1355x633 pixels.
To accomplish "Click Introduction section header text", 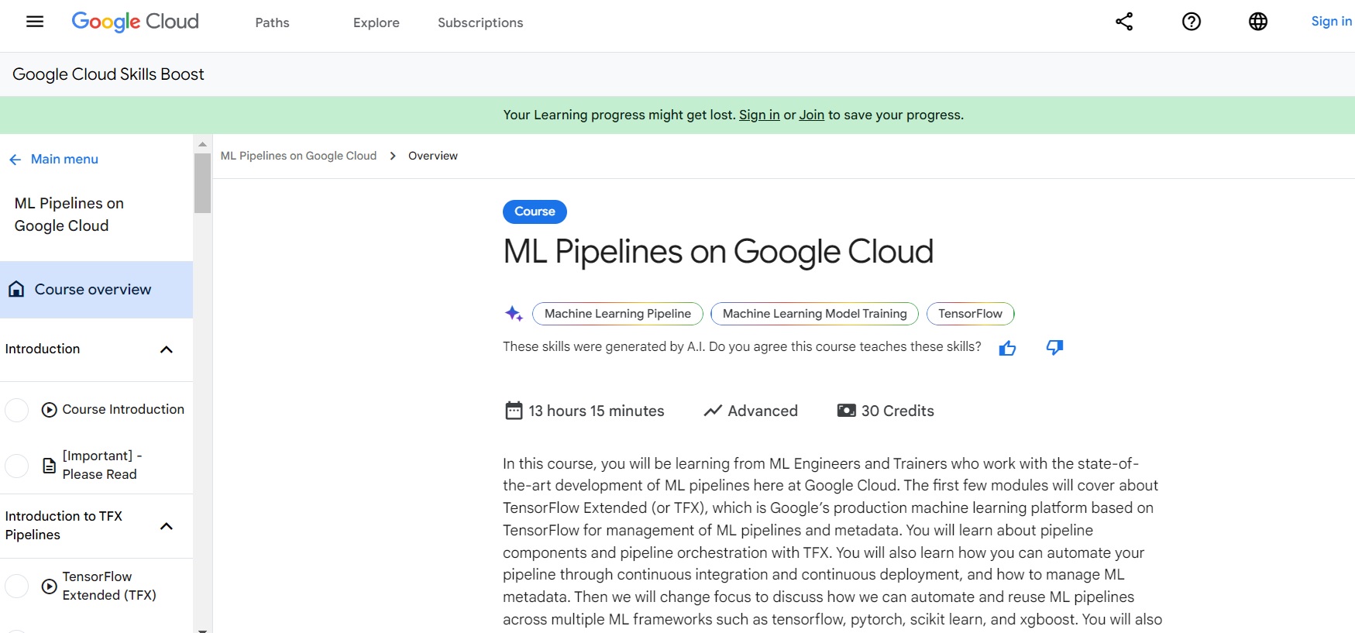I will point(43,349).
